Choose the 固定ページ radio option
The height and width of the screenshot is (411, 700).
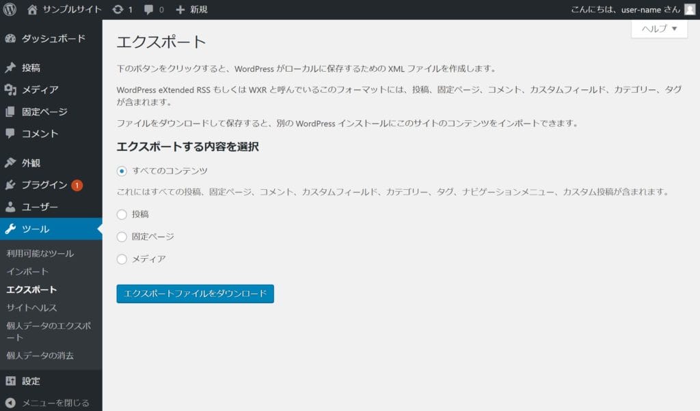tap(122, 237)
